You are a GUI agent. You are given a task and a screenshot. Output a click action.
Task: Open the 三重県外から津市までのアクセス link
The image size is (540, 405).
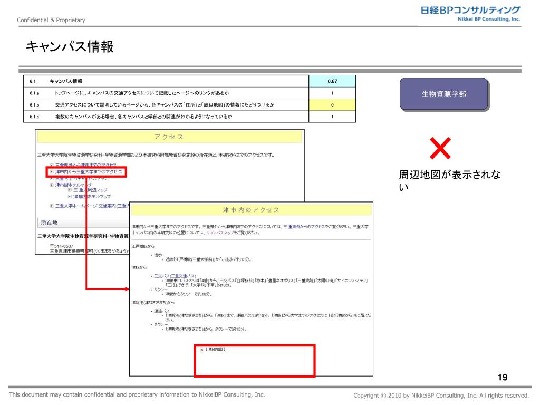click(86, 165)
